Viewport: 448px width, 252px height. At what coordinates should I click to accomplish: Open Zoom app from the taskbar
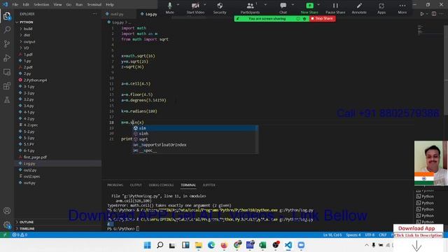pos(301,245)
